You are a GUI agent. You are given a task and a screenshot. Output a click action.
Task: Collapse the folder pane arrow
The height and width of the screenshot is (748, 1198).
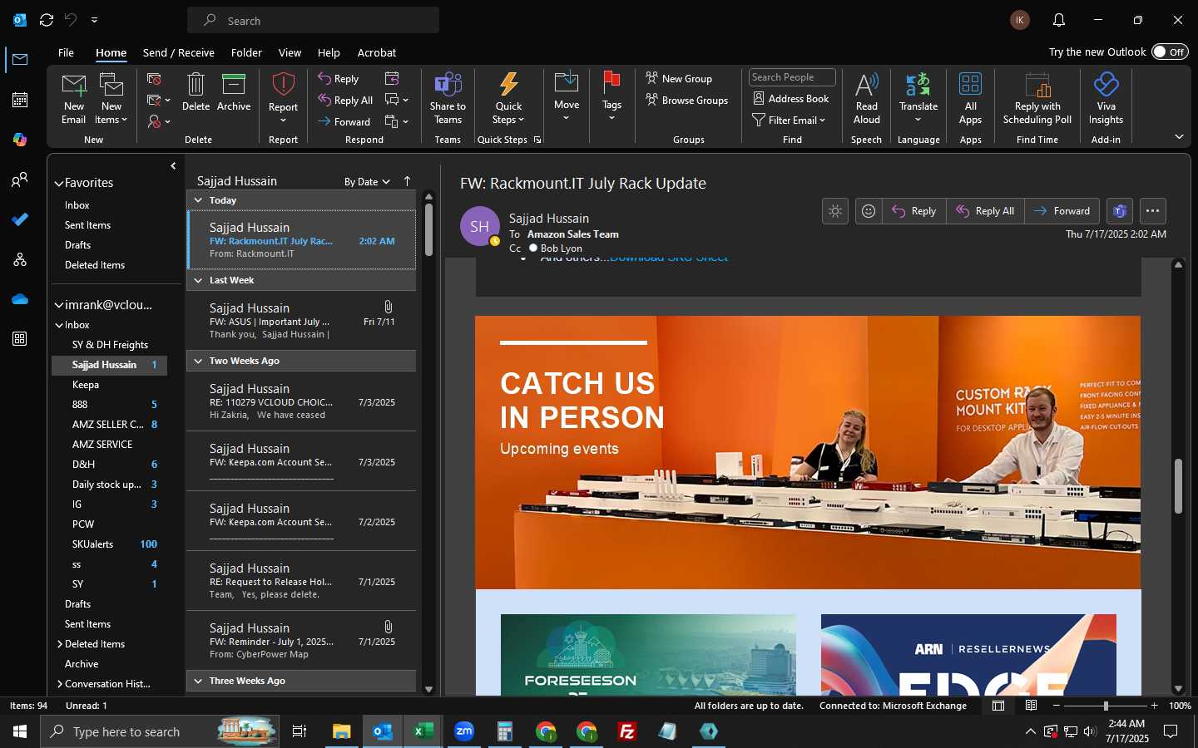pyautogui.click(x=173, y=165)
